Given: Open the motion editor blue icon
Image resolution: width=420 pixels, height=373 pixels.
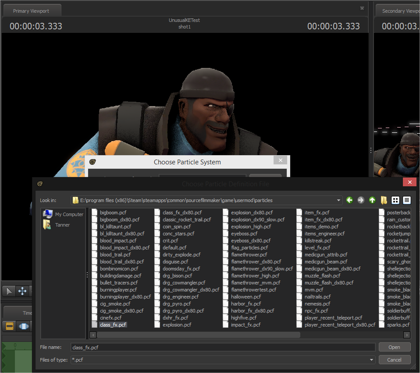Looking at the screenshot, I should pos(24,326).
